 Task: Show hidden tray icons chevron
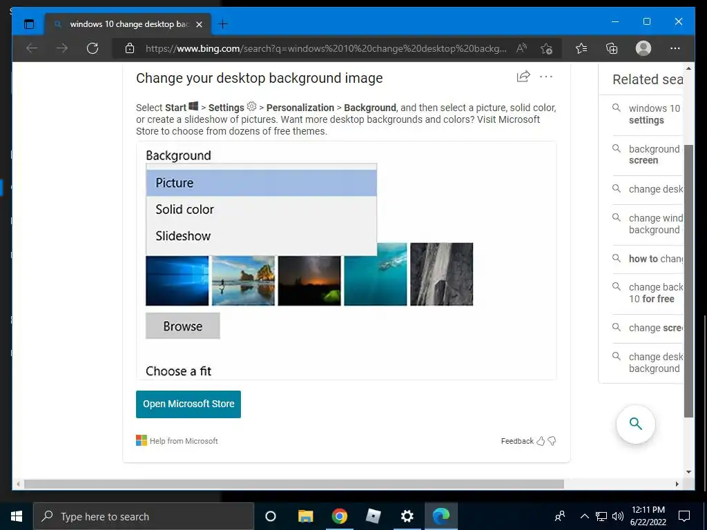[584, 516]
